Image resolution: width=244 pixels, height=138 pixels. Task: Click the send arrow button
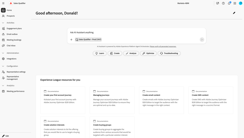[x=202, y=40]
